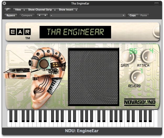Click the link chain icon button
Viewport: 164px width, 138px height.
pyautogui.click(x=8, y=9)
